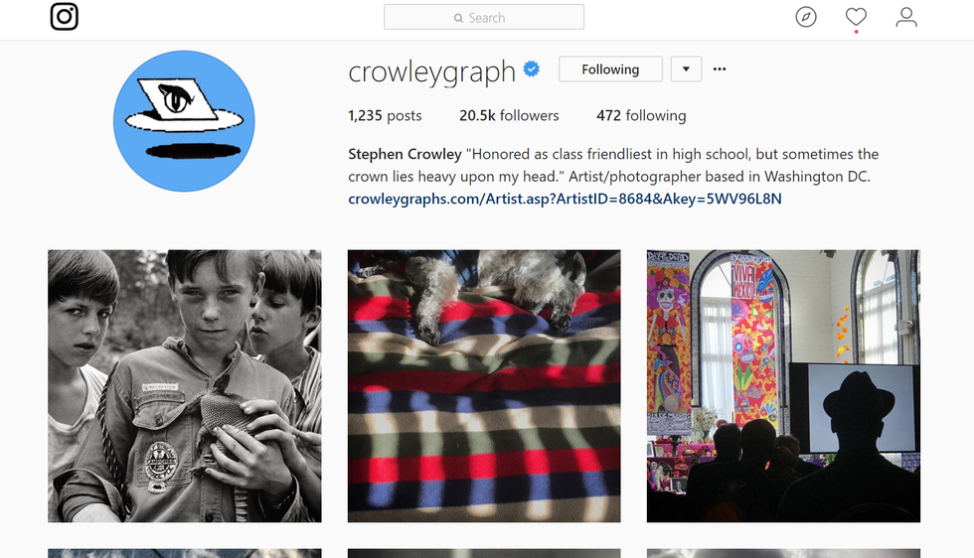Viewport: 974px width, 558px height.
Task: Open the activity heart icon
Action: click(856, 17)
